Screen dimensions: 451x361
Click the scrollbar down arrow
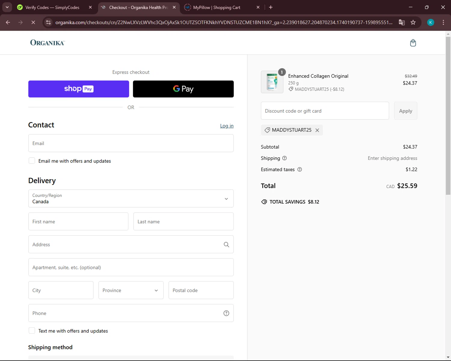pos(448,357)
